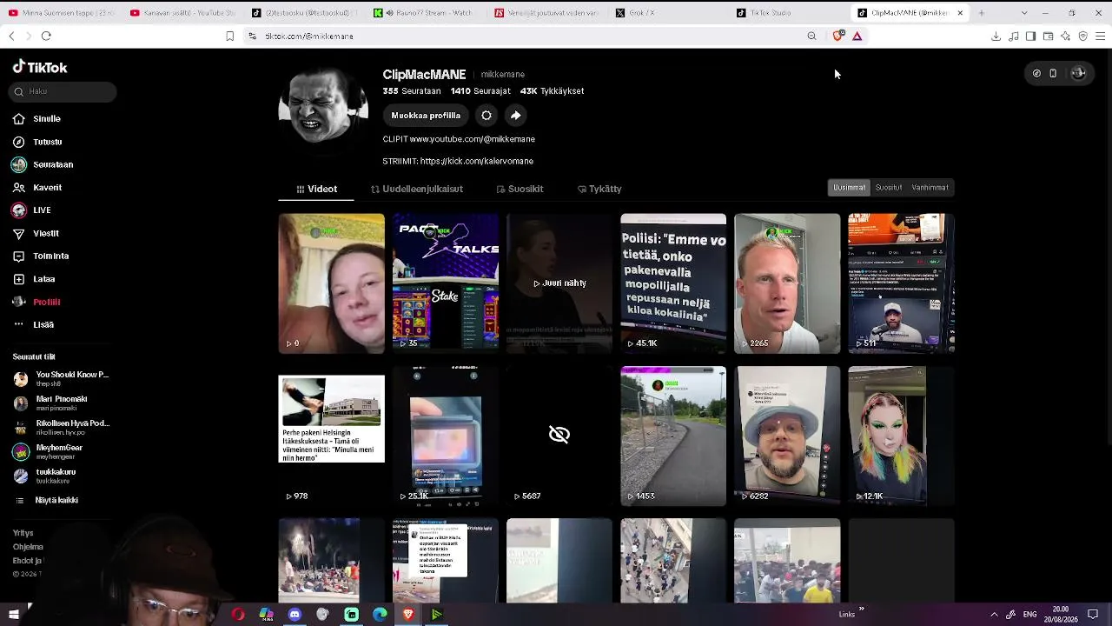Open the Brave Wallet icon
Screen dimensions: 1112x626
(1048, 36)
